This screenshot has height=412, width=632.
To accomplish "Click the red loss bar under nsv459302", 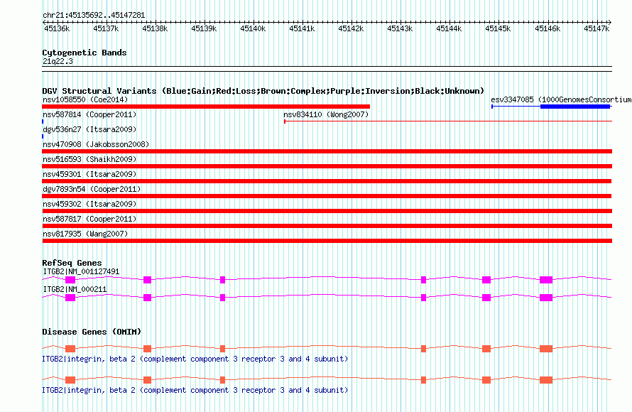I will [327, 211].
